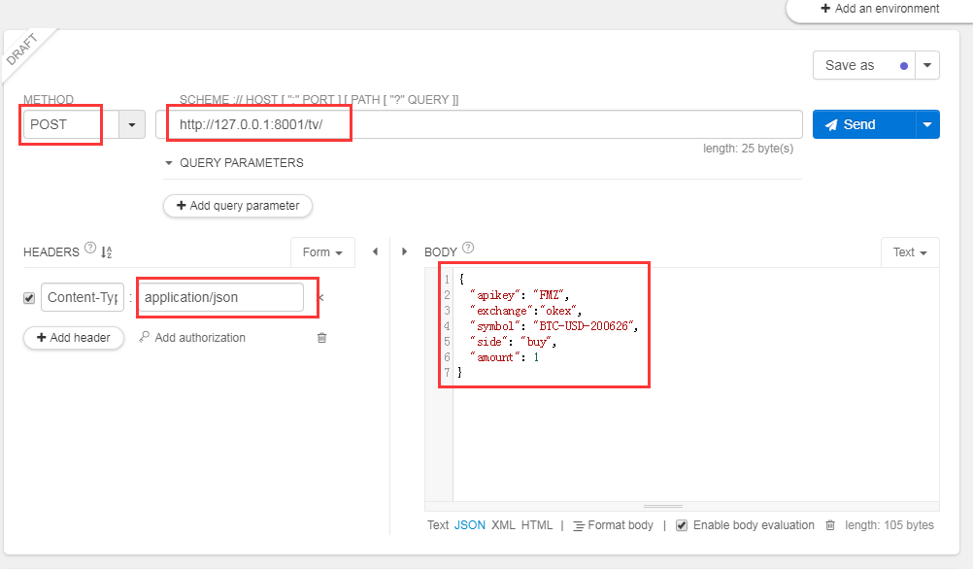The image size is (973, 569).
Task: Clear the body with trash icon
Action: click(830, 525)
